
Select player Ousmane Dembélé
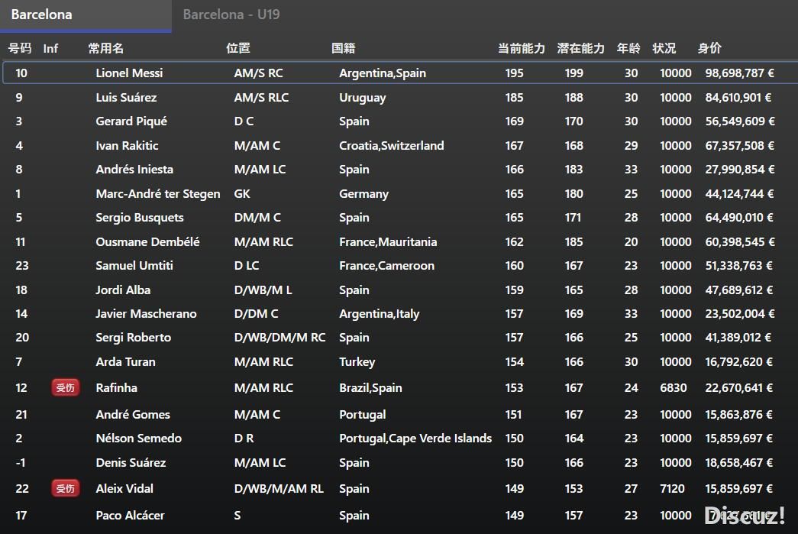pos(147,242)
